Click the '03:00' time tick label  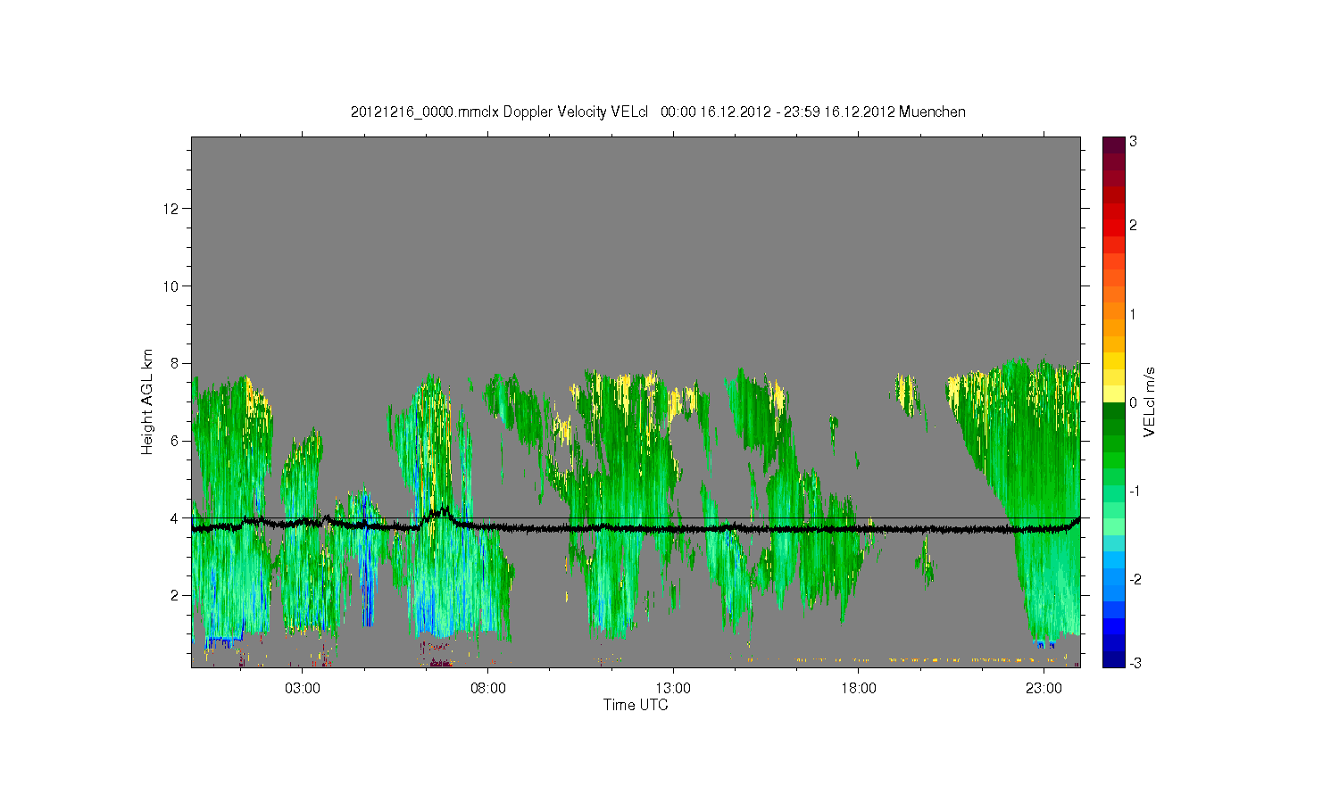[x=302, y=689]
